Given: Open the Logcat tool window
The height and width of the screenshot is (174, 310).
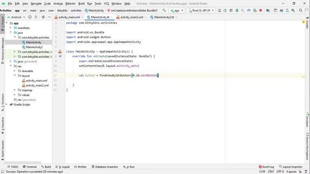Looking at the screenshot, I should [62, 167].
